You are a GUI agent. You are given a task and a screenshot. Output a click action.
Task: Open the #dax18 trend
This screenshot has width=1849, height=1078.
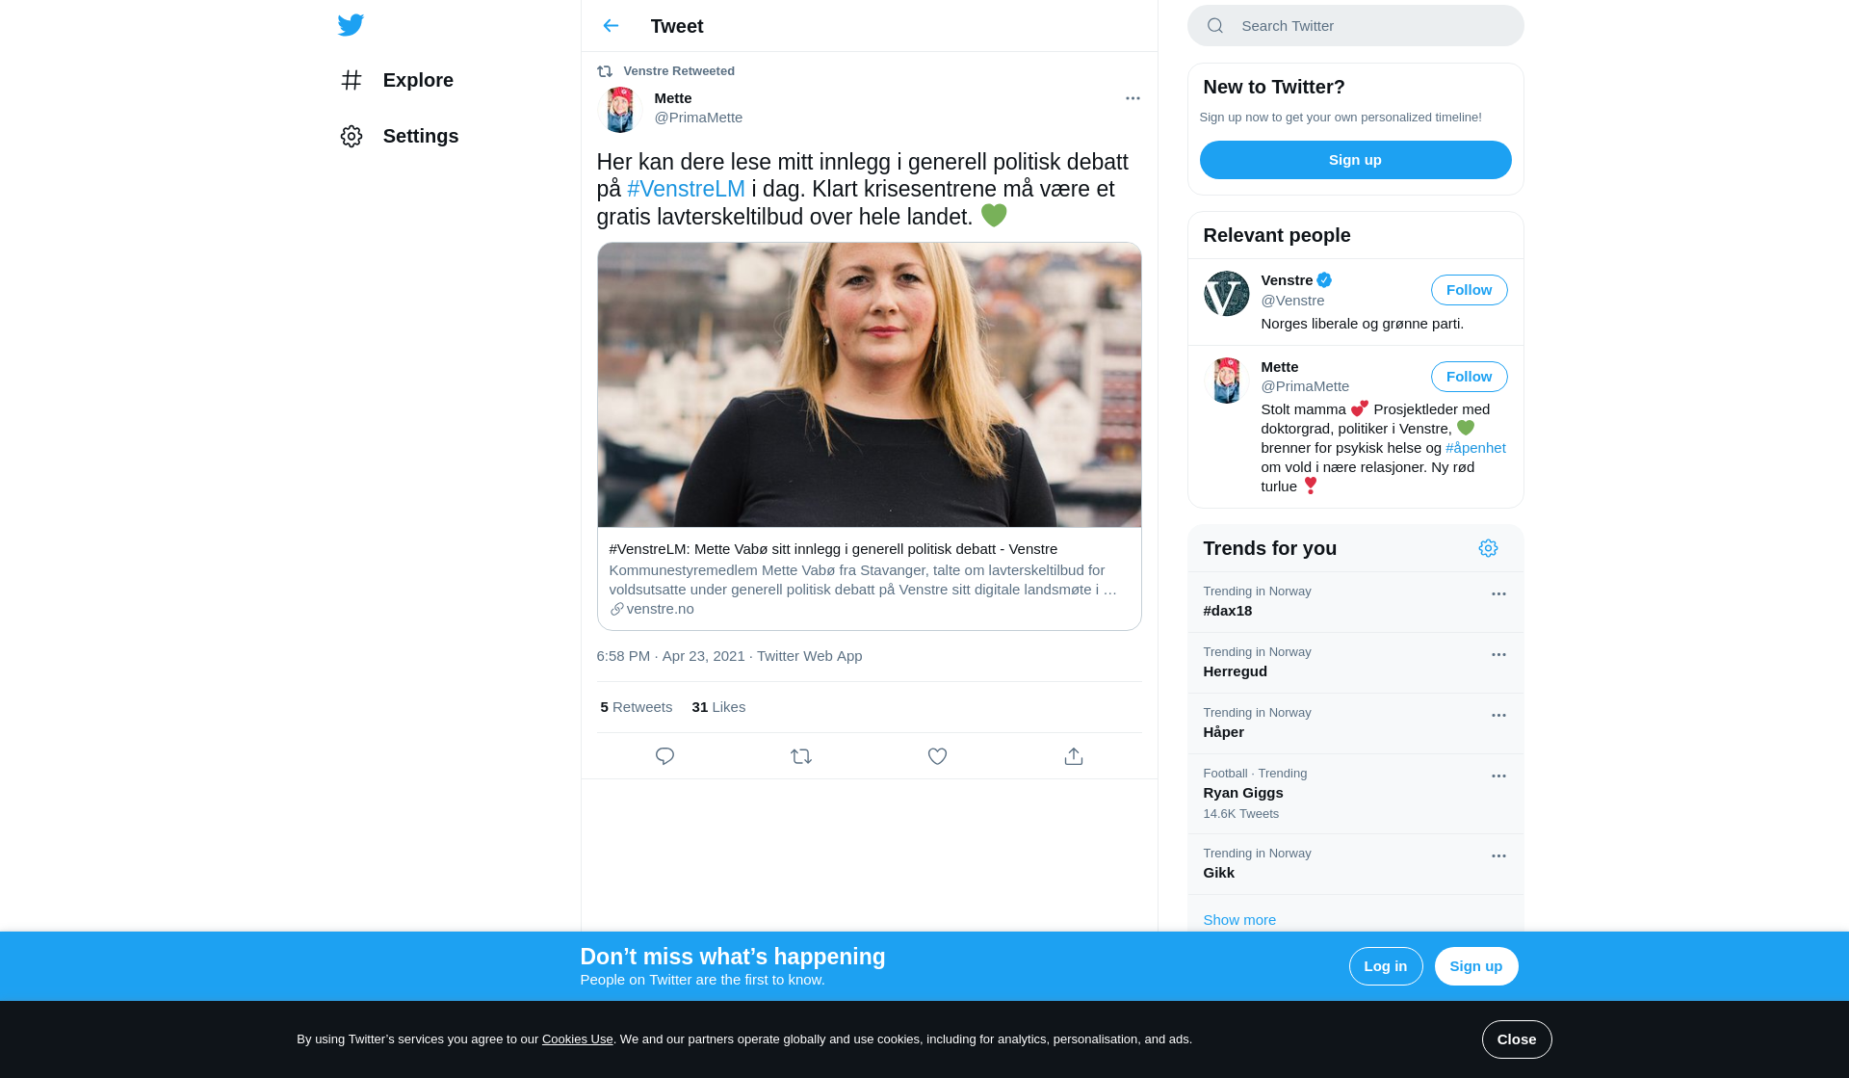click(x=1355, y=602)
